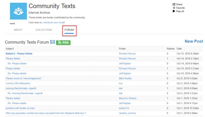Open the green RSS feed button
This screenshot has height=117, width=205.
tap(63, 42)
